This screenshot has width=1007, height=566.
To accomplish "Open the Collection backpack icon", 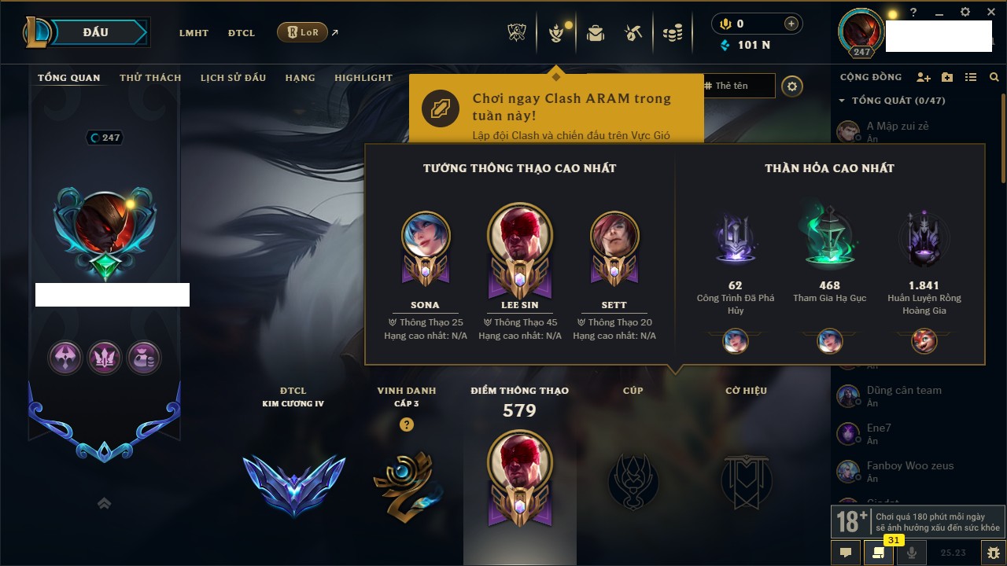I will 596,33.
